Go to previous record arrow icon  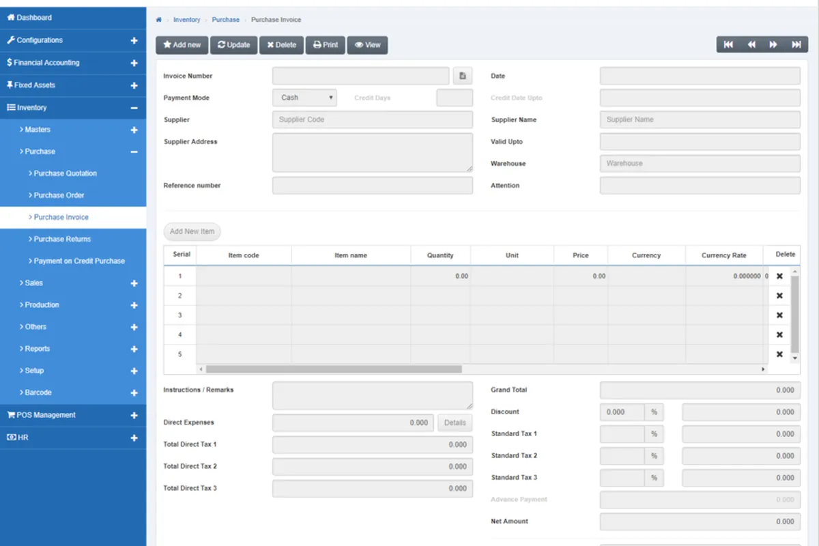[751, 44]
